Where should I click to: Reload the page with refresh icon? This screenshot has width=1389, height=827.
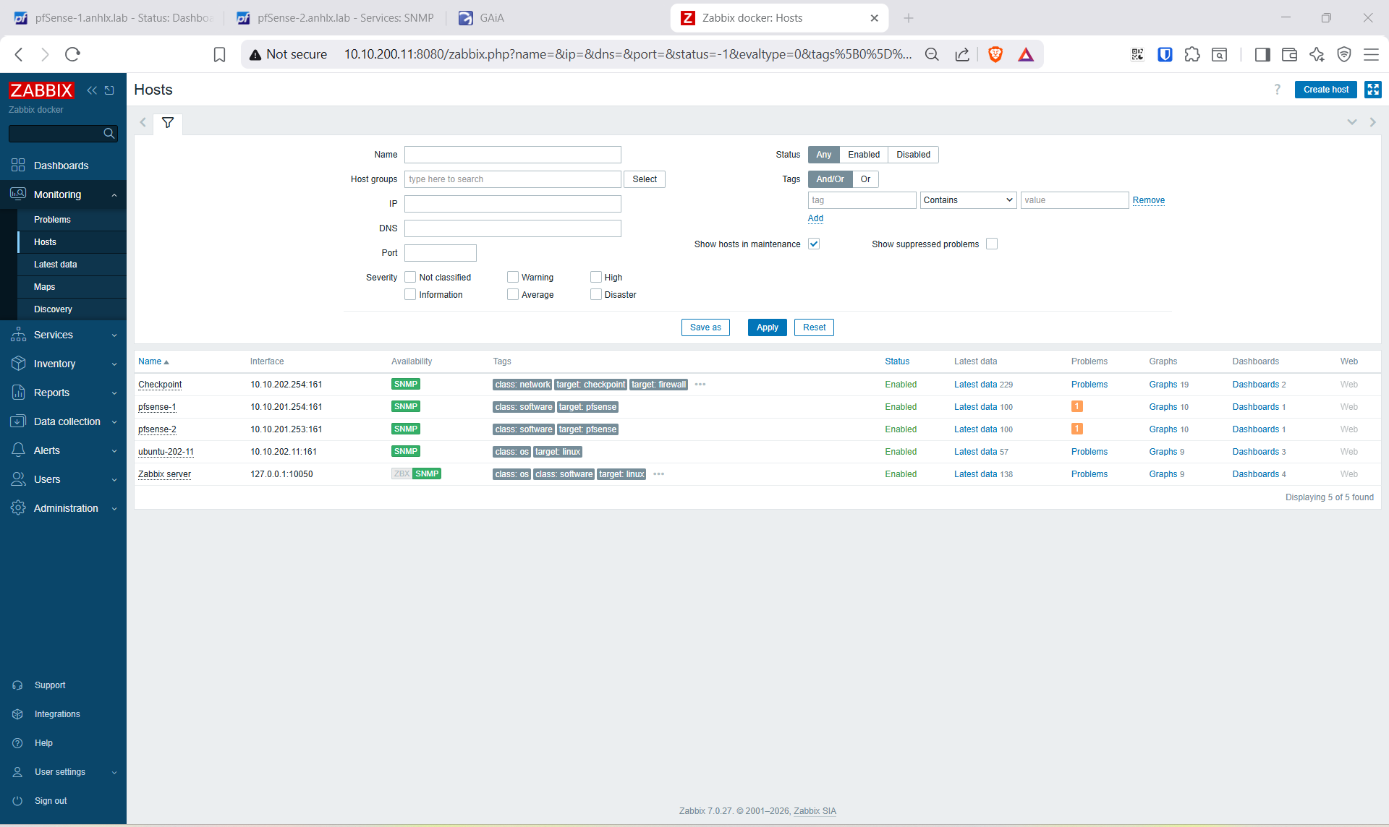click(72, 54)
